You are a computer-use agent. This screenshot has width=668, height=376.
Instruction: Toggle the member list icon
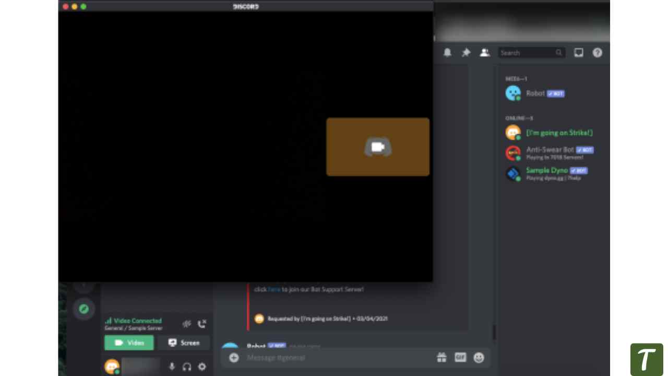click(485, 52)
